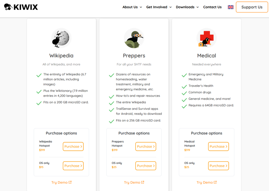
Task: Go to Contact Us page
Action: (212, 7)
